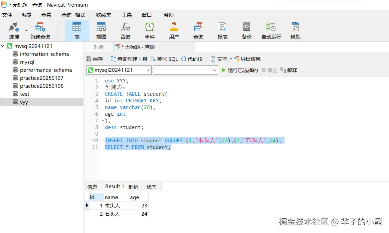Select the practice20250107 database
Viewport: 389px width, 233px height.
point(42,78)
